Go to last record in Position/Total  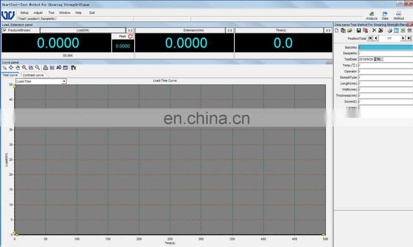click(x=409, y=38)
